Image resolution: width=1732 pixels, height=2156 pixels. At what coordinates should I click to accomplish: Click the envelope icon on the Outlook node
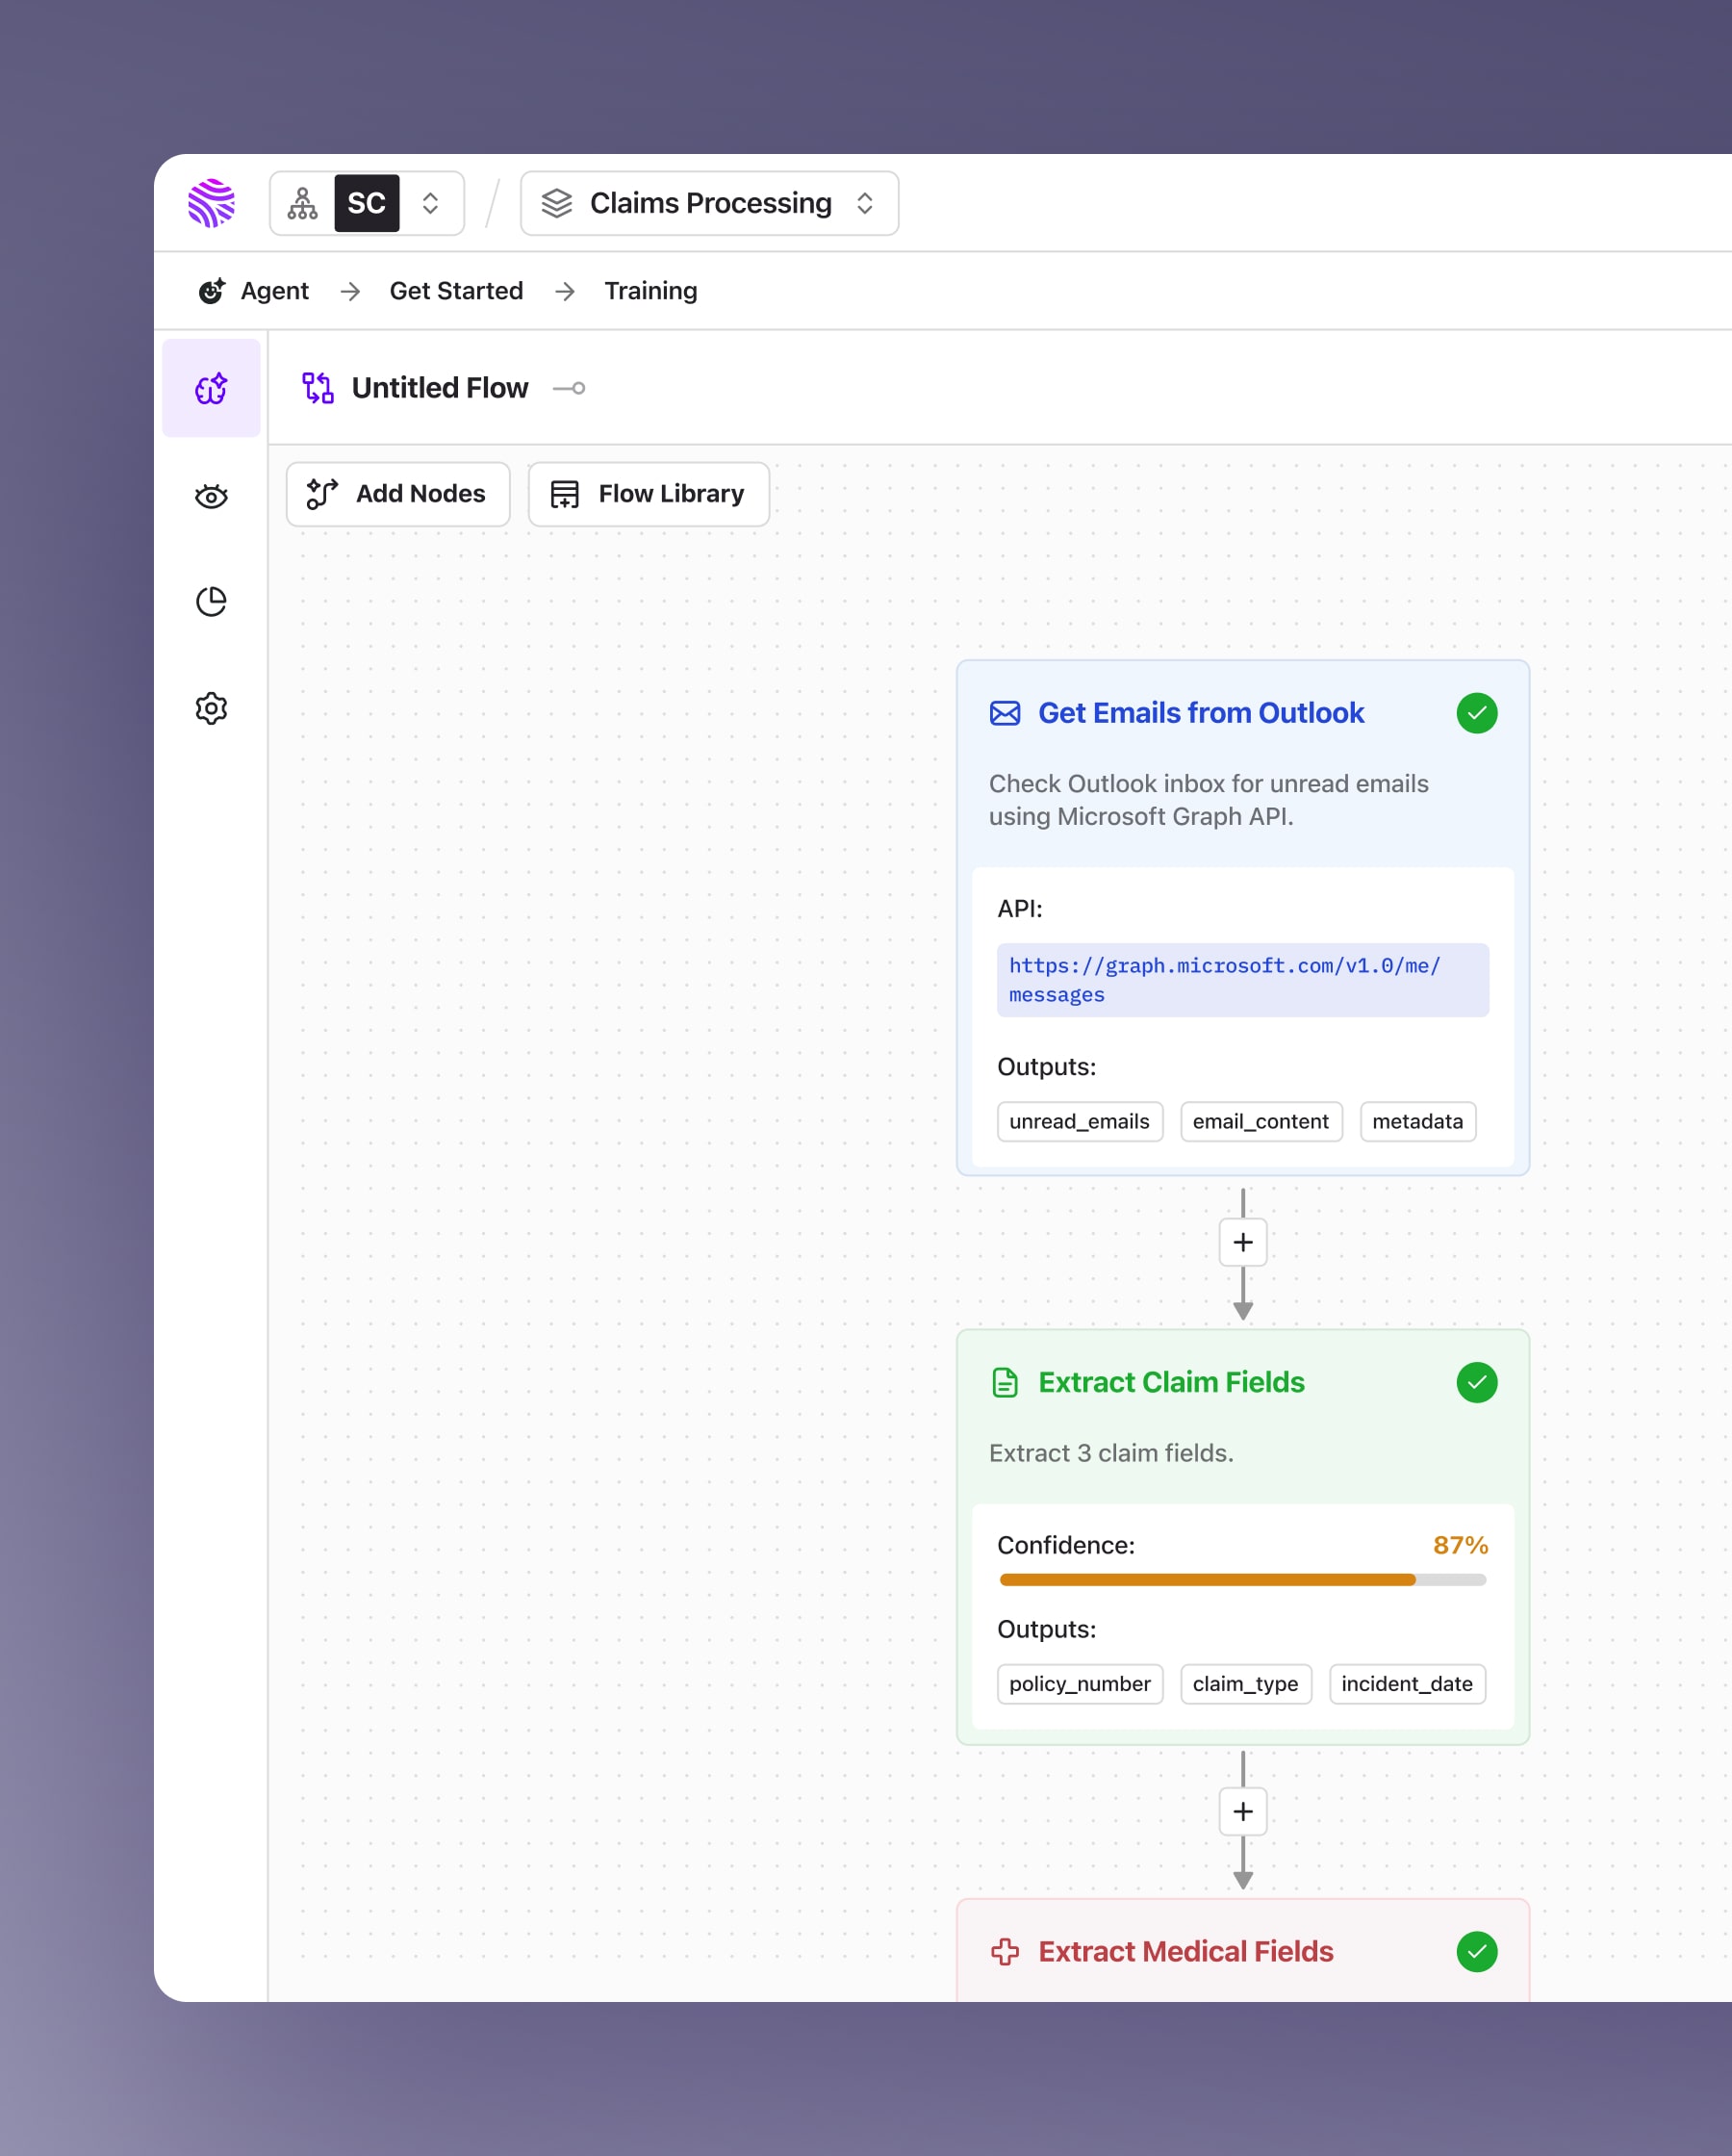[x=1005, y=713]
